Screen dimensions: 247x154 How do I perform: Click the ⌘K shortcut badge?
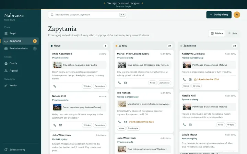tap(122, 15)
